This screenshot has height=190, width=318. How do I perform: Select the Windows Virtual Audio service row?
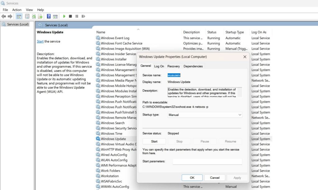point(119,144)
